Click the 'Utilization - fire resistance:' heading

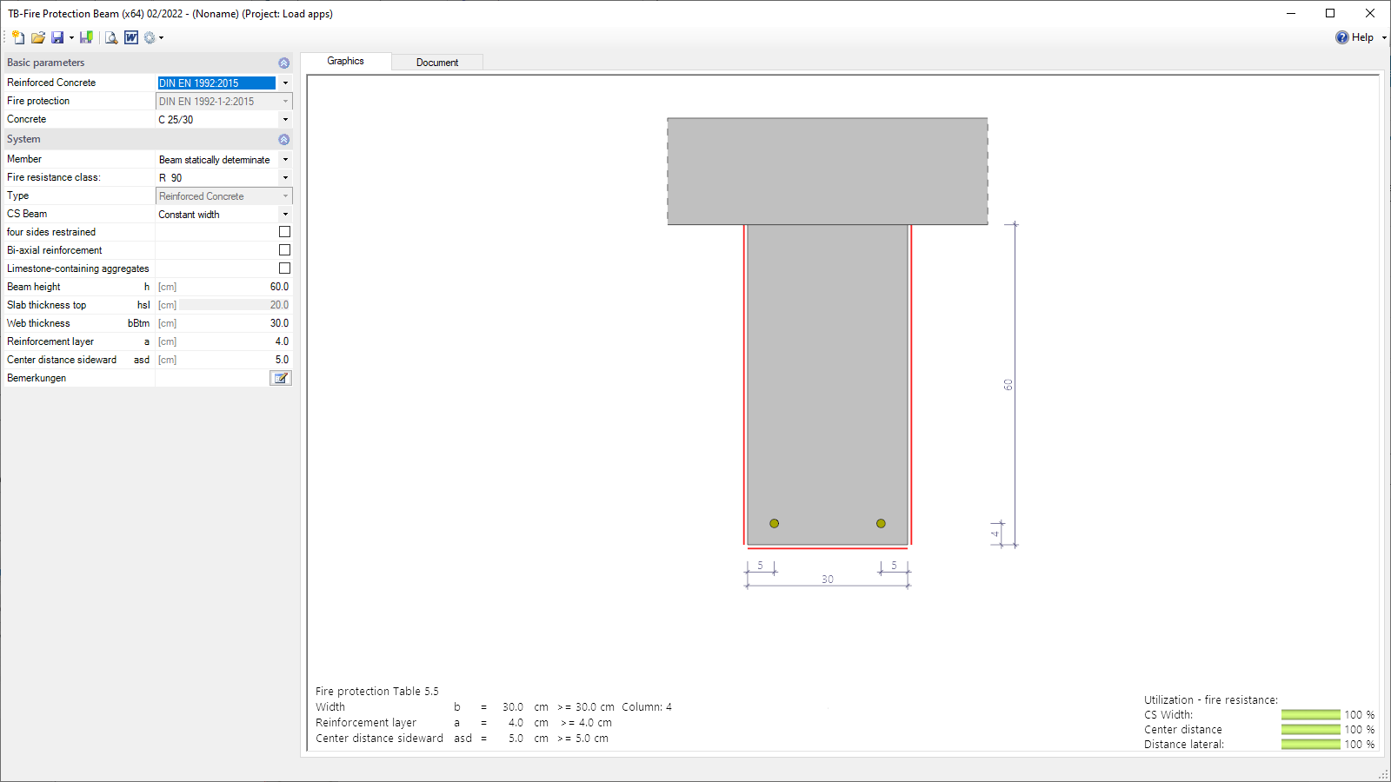1211,700
